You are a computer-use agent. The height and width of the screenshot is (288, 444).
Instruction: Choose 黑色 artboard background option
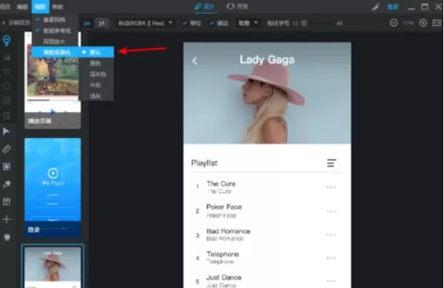pyautogui.click(x=97, y=63)
